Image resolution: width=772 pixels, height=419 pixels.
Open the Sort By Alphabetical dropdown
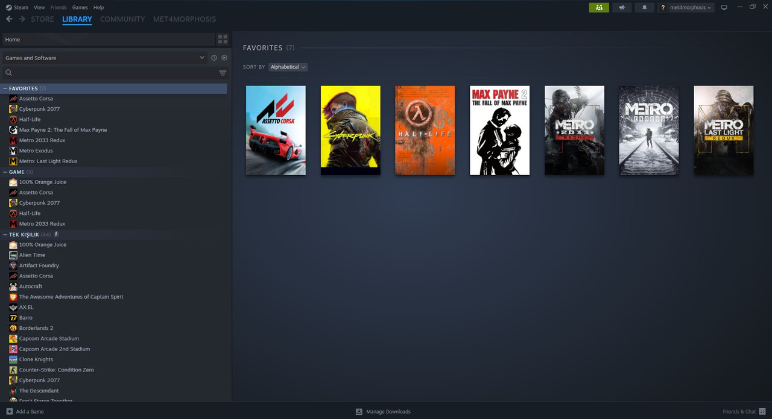pos(288,67)
